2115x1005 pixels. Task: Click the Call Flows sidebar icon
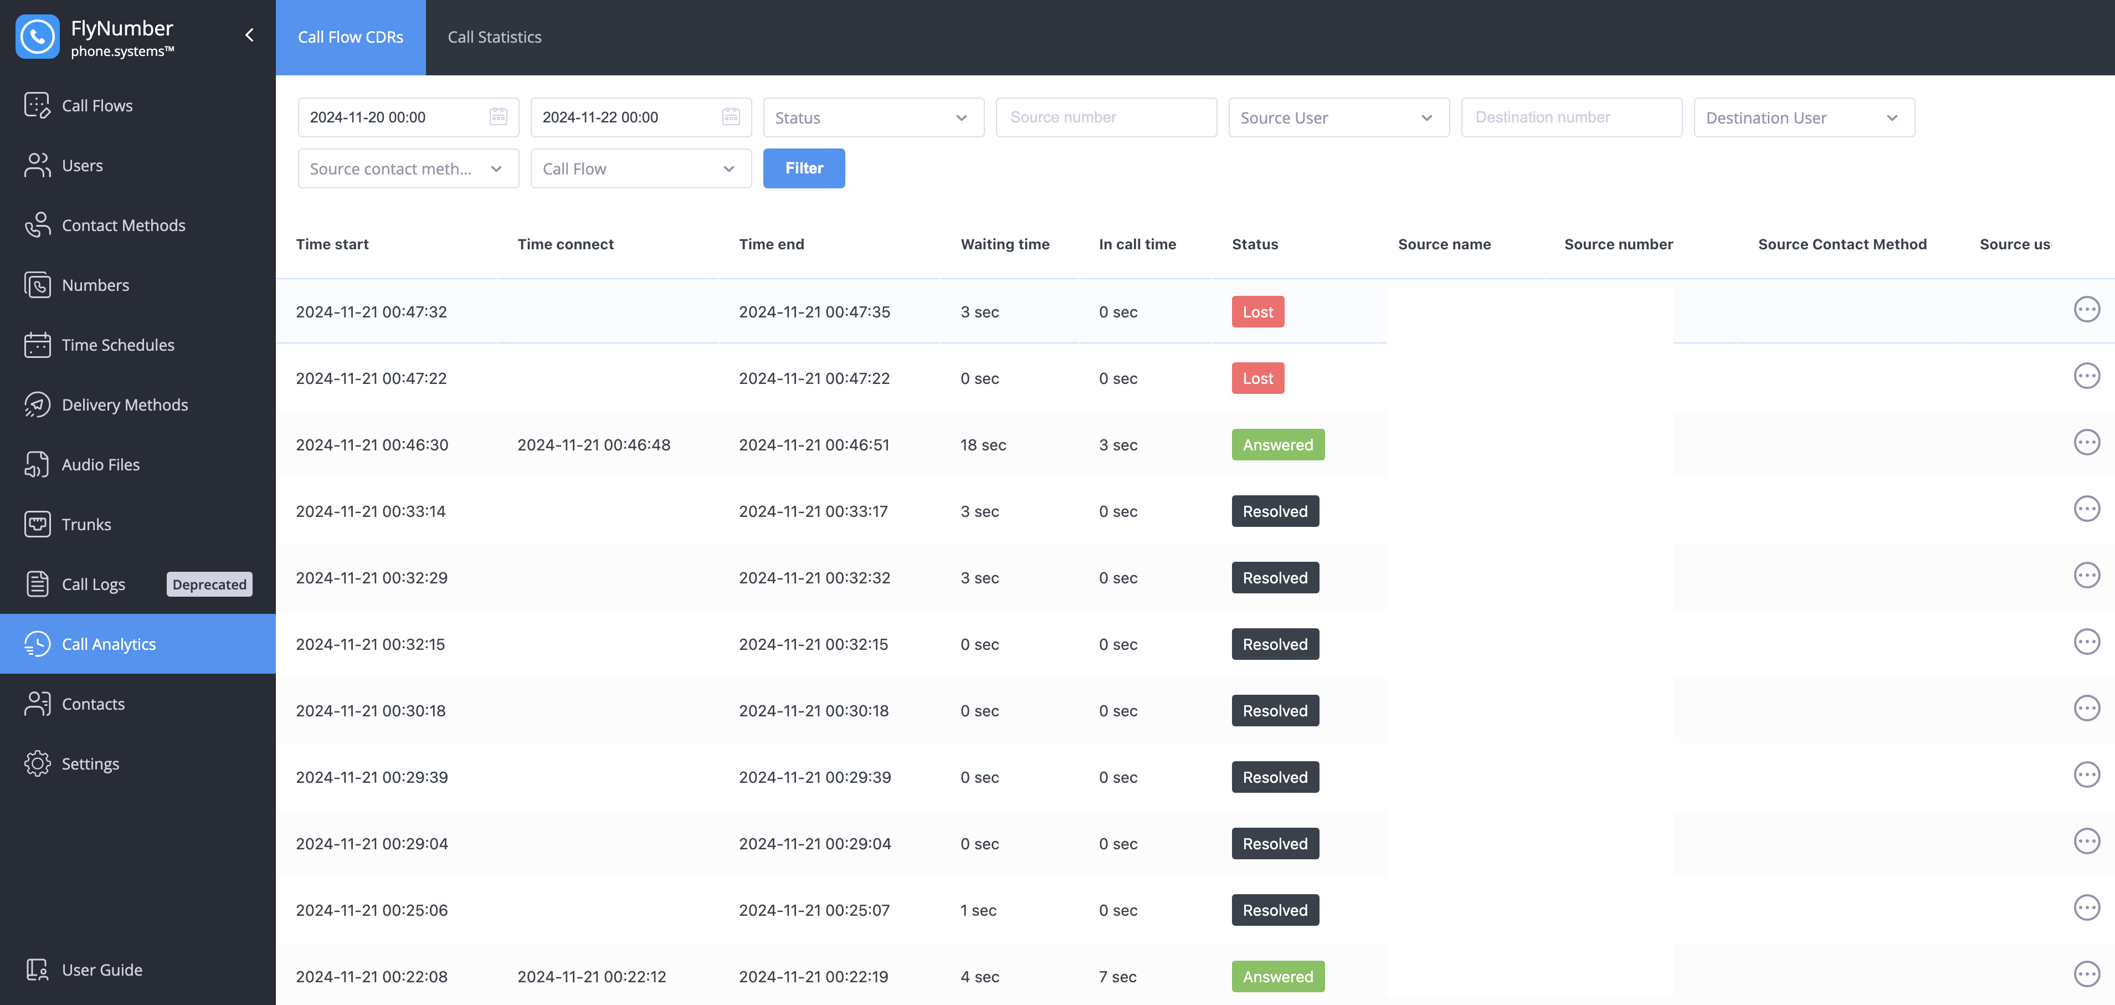[37, 105]
